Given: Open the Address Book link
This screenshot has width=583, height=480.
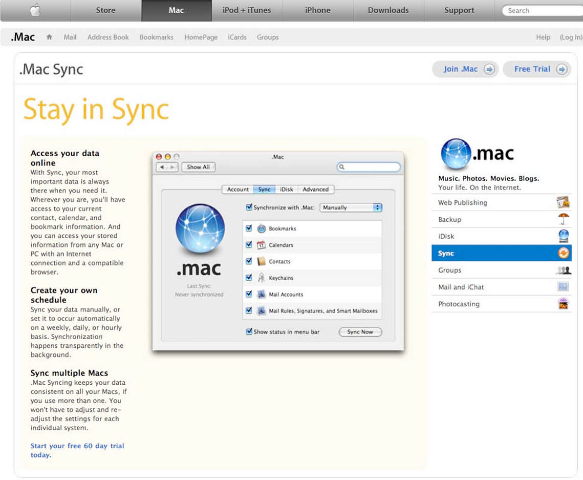Looking at the screenshot, I should 108,37.
